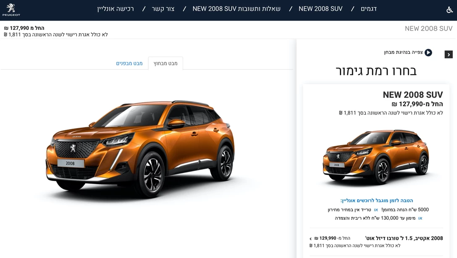Open the accessibility wheelchair icon
The image size is (457, 258).
(x=449, y=10)
